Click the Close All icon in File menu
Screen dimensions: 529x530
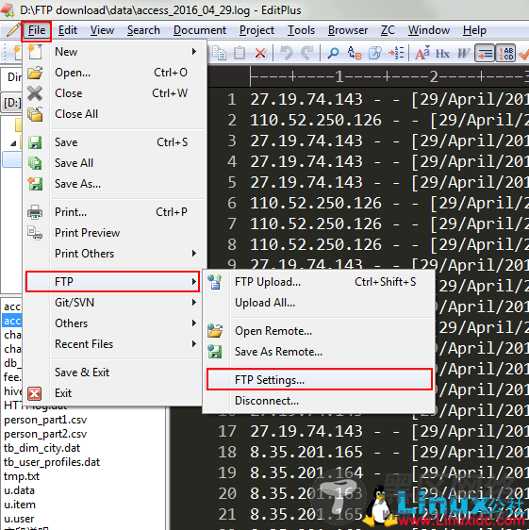pos(35,114)
